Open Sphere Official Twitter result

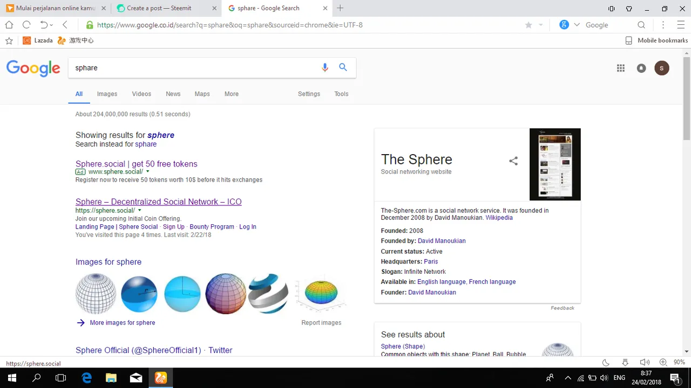tap(154, 350)
